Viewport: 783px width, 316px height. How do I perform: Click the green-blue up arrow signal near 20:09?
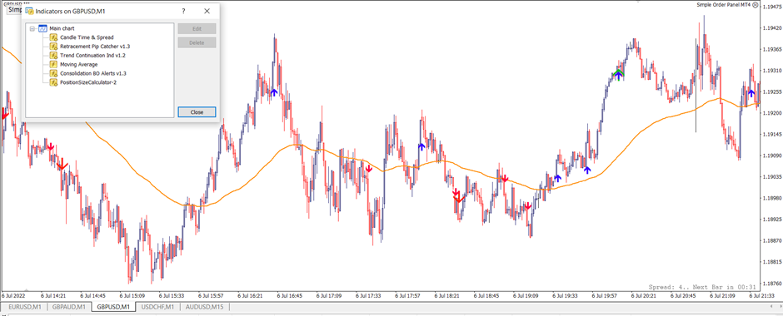point(619,75)
